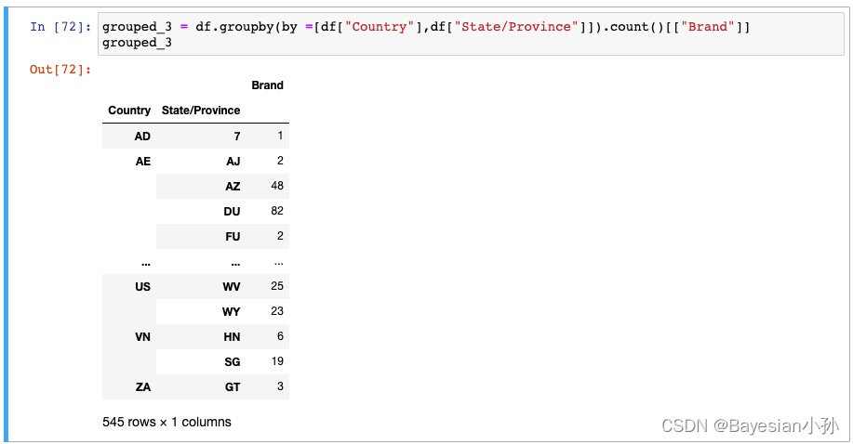Click state cell SG
Viewport: 853px width, 444px height.
click(233, 361)
